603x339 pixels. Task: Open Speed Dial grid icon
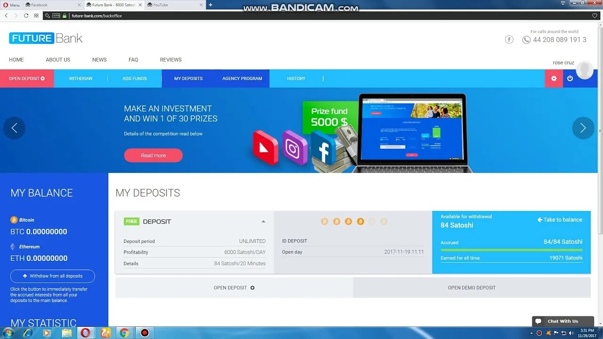[x=36, y=16]
